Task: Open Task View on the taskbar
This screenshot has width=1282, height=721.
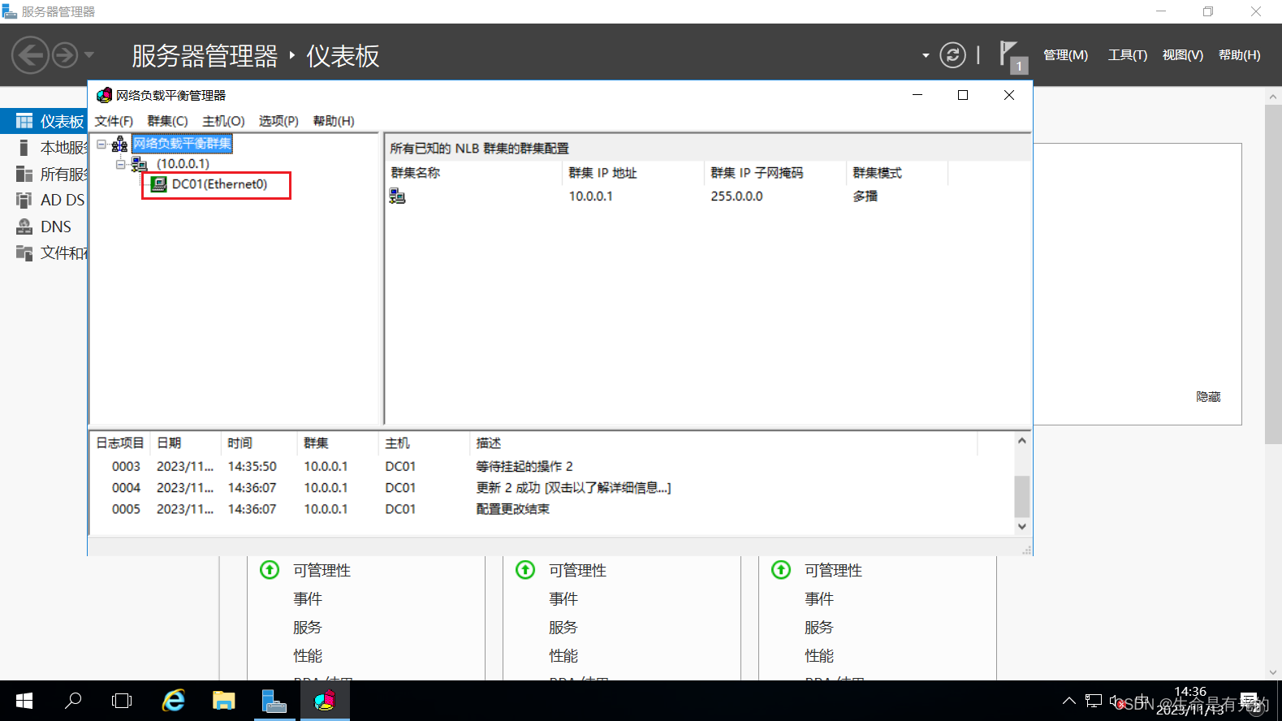Action: (x=122, y=701)
